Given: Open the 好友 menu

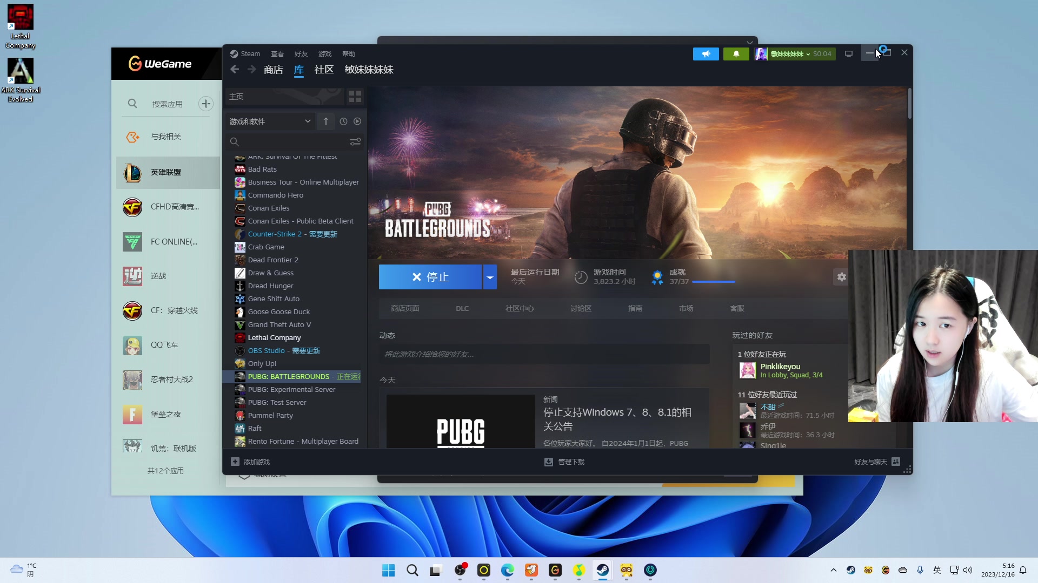Looking at the screenshot, I should point(301,54).
